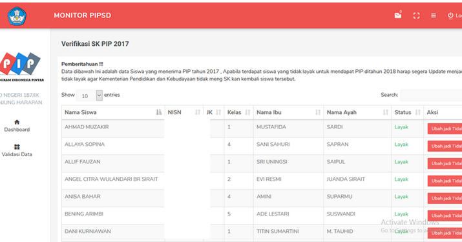Viewport: 462px width, 242px height.
Task: Sort table by JK column
Action: [214, 112]
